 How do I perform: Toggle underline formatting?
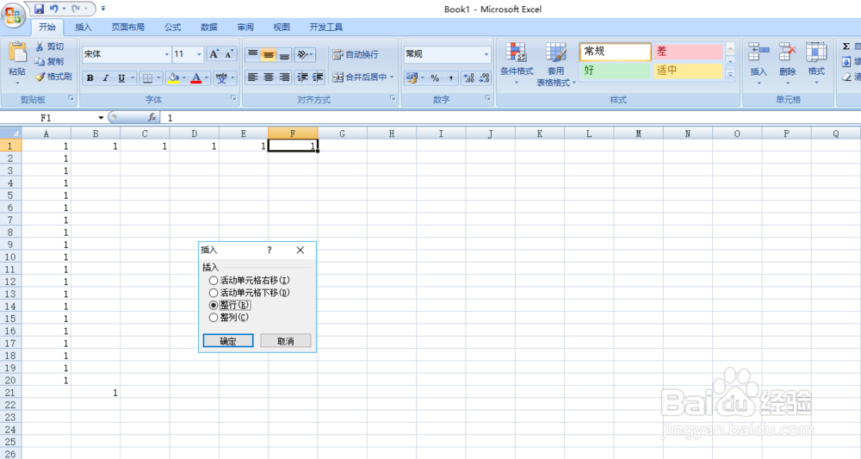pos(121,78)
